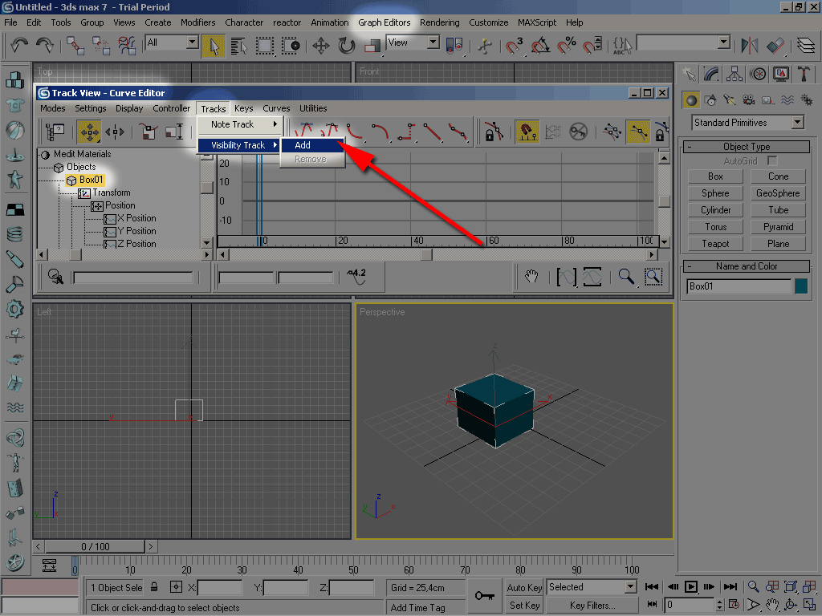Select the Geometry category sphere icon

pyautogui.click(x=691, y=99)
